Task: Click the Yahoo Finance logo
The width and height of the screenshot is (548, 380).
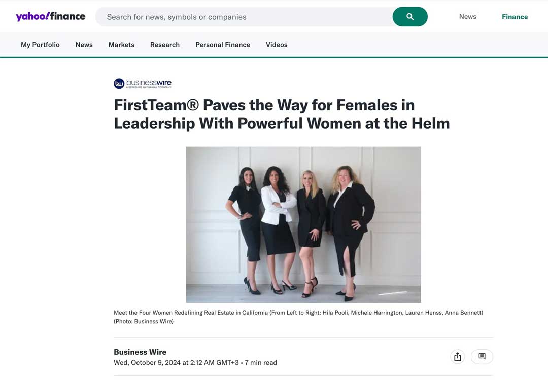Action: pos(50,17)
